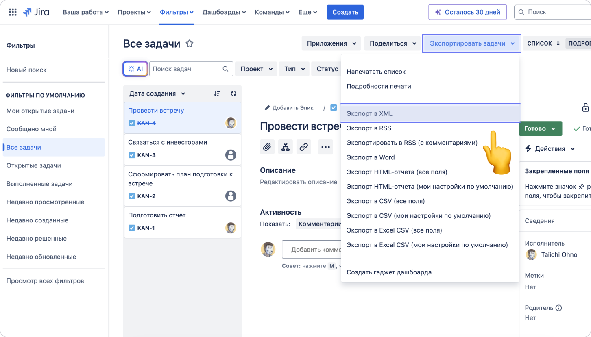Viewport: 591px width, 337px height.
Task: Open Мои открытые задачи filter link
Action: [x=40, y=111]
